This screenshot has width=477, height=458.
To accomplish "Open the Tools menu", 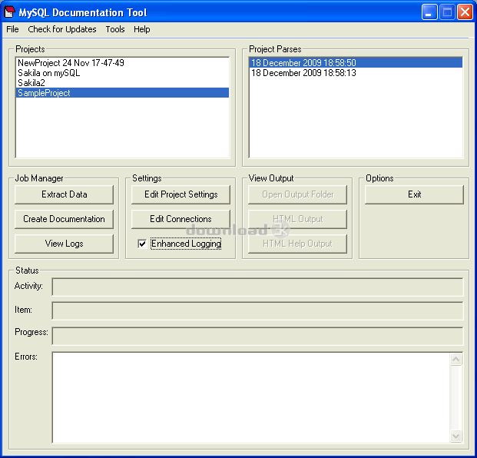I will (115, 29).
